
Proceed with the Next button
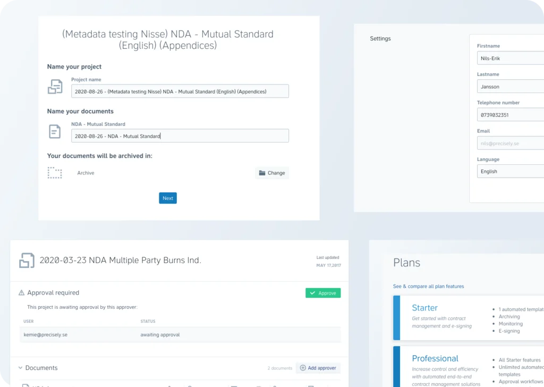pos(168,198)
